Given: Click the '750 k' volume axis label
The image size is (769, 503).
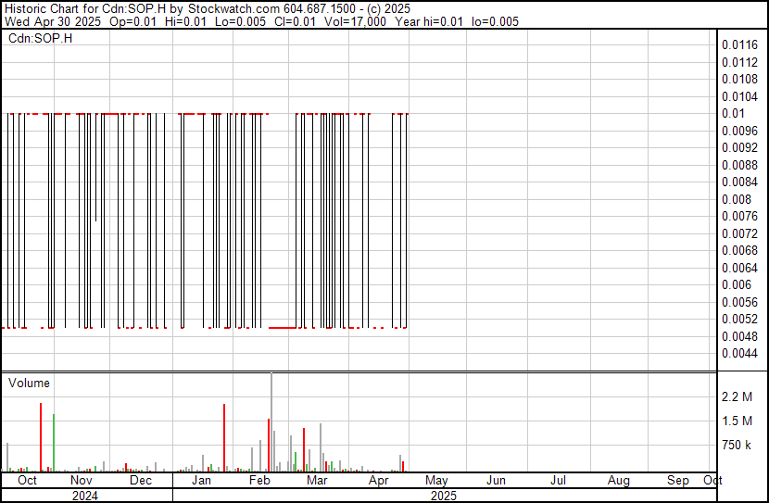Looking at the screenshot, I should click(737, 446).
